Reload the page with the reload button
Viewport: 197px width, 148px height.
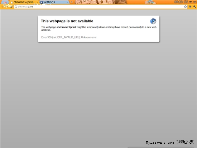click(x=11, y=6)
